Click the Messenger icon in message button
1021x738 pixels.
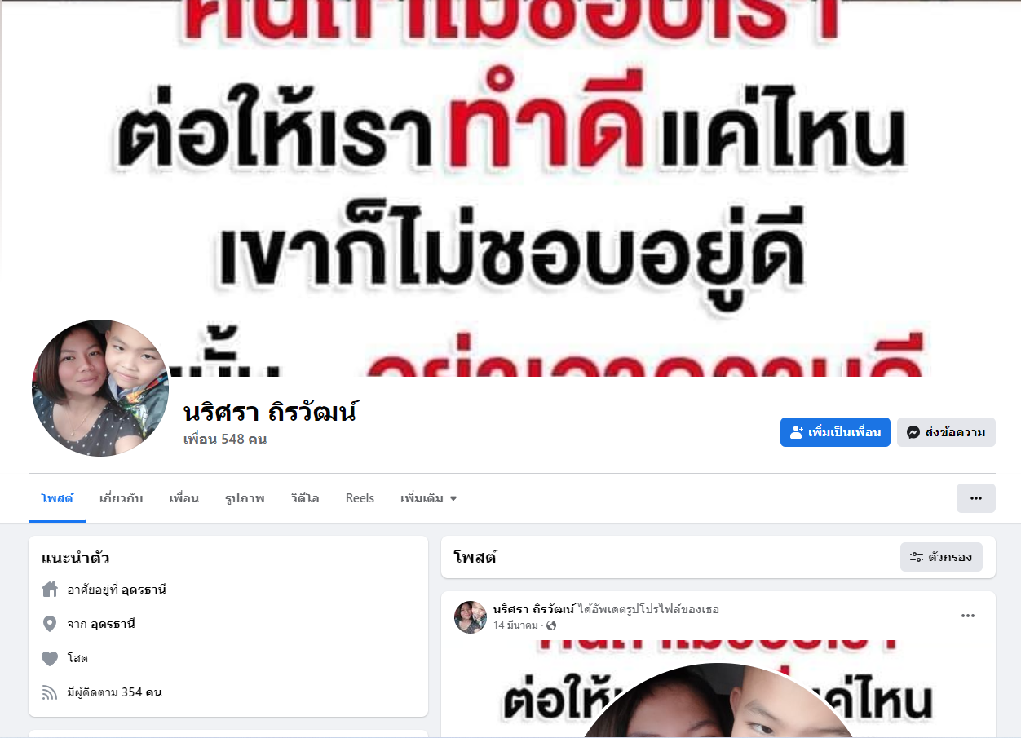pyautogui.click(x=913, y=432)
